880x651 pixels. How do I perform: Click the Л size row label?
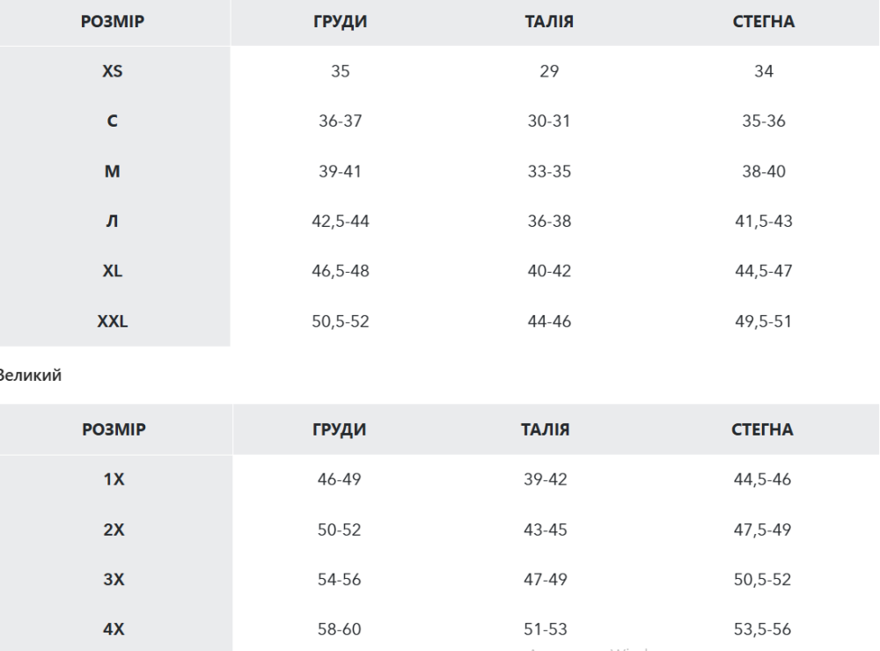pos(112,221)
